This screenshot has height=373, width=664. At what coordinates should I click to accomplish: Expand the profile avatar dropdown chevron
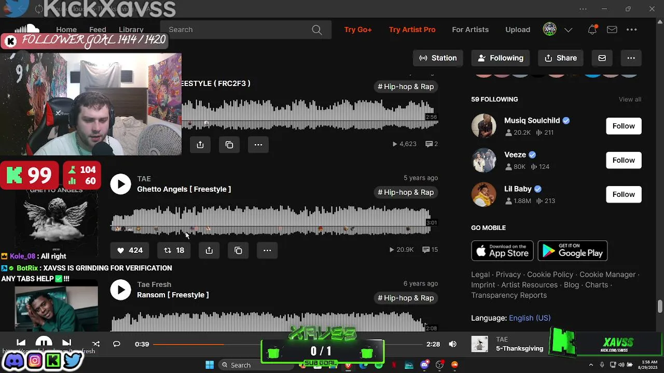[569, 30]
